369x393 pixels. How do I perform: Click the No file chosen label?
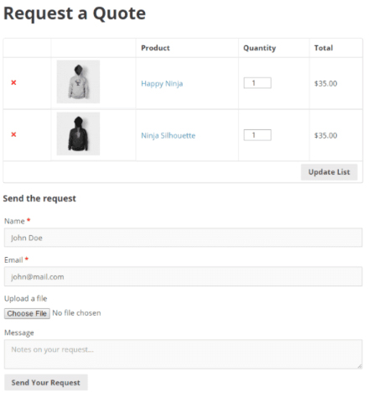pyautogui.click(x=76, y=313)
